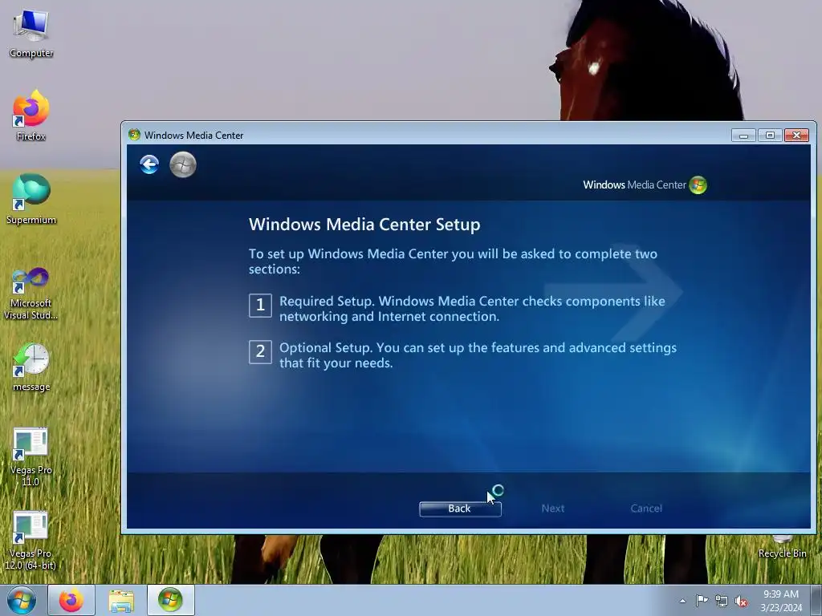Click the Windows Media Center title bar icon

point(134,135)
